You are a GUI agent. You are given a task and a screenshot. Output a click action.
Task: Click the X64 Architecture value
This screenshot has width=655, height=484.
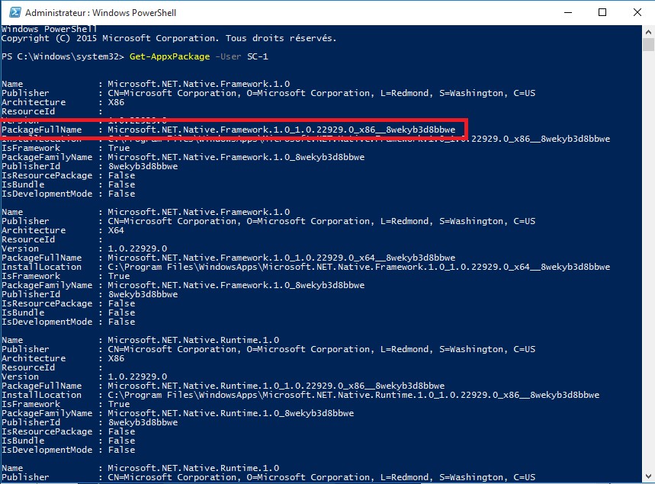pyautogui.click(x=116, y=230)
